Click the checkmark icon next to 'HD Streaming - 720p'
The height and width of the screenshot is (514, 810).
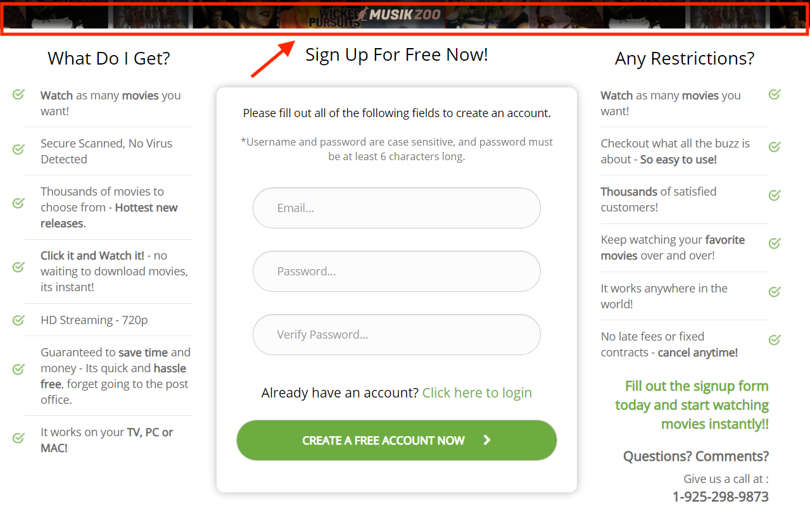pyautogui.click(x=18, y=320)
